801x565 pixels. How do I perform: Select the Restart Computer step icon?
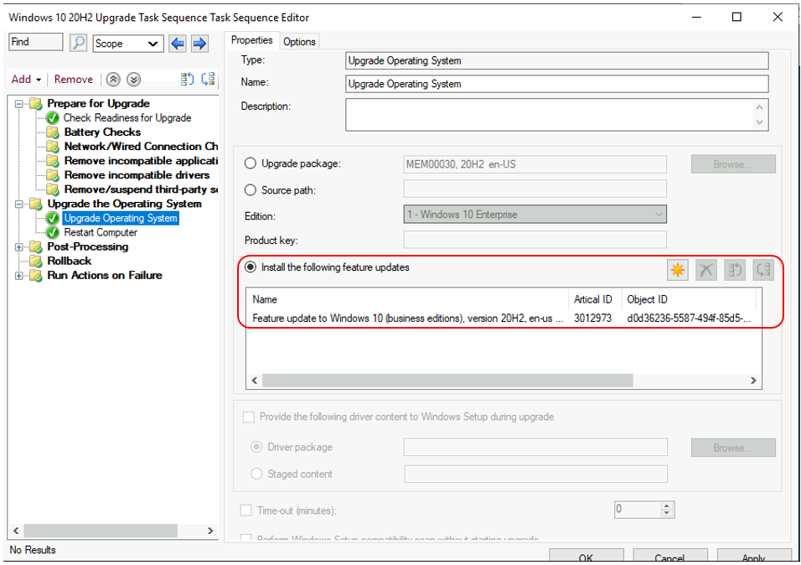coord(54,232)
